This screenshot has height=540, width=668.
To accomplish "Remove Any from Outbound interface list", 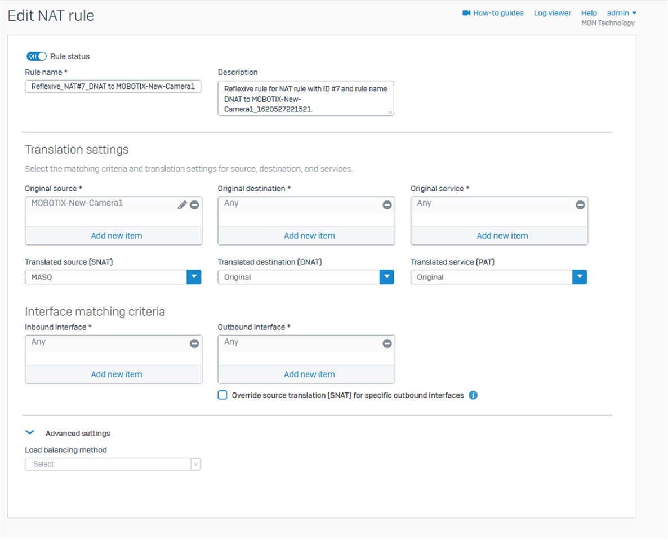I will (x=387, y=343).
